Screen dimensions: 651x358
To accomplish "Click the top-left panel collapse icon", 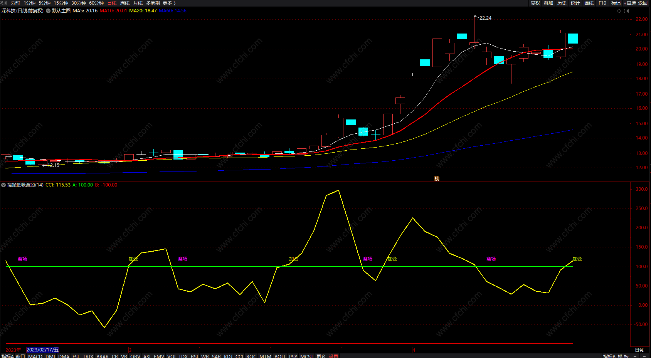I will coord(4,3).
